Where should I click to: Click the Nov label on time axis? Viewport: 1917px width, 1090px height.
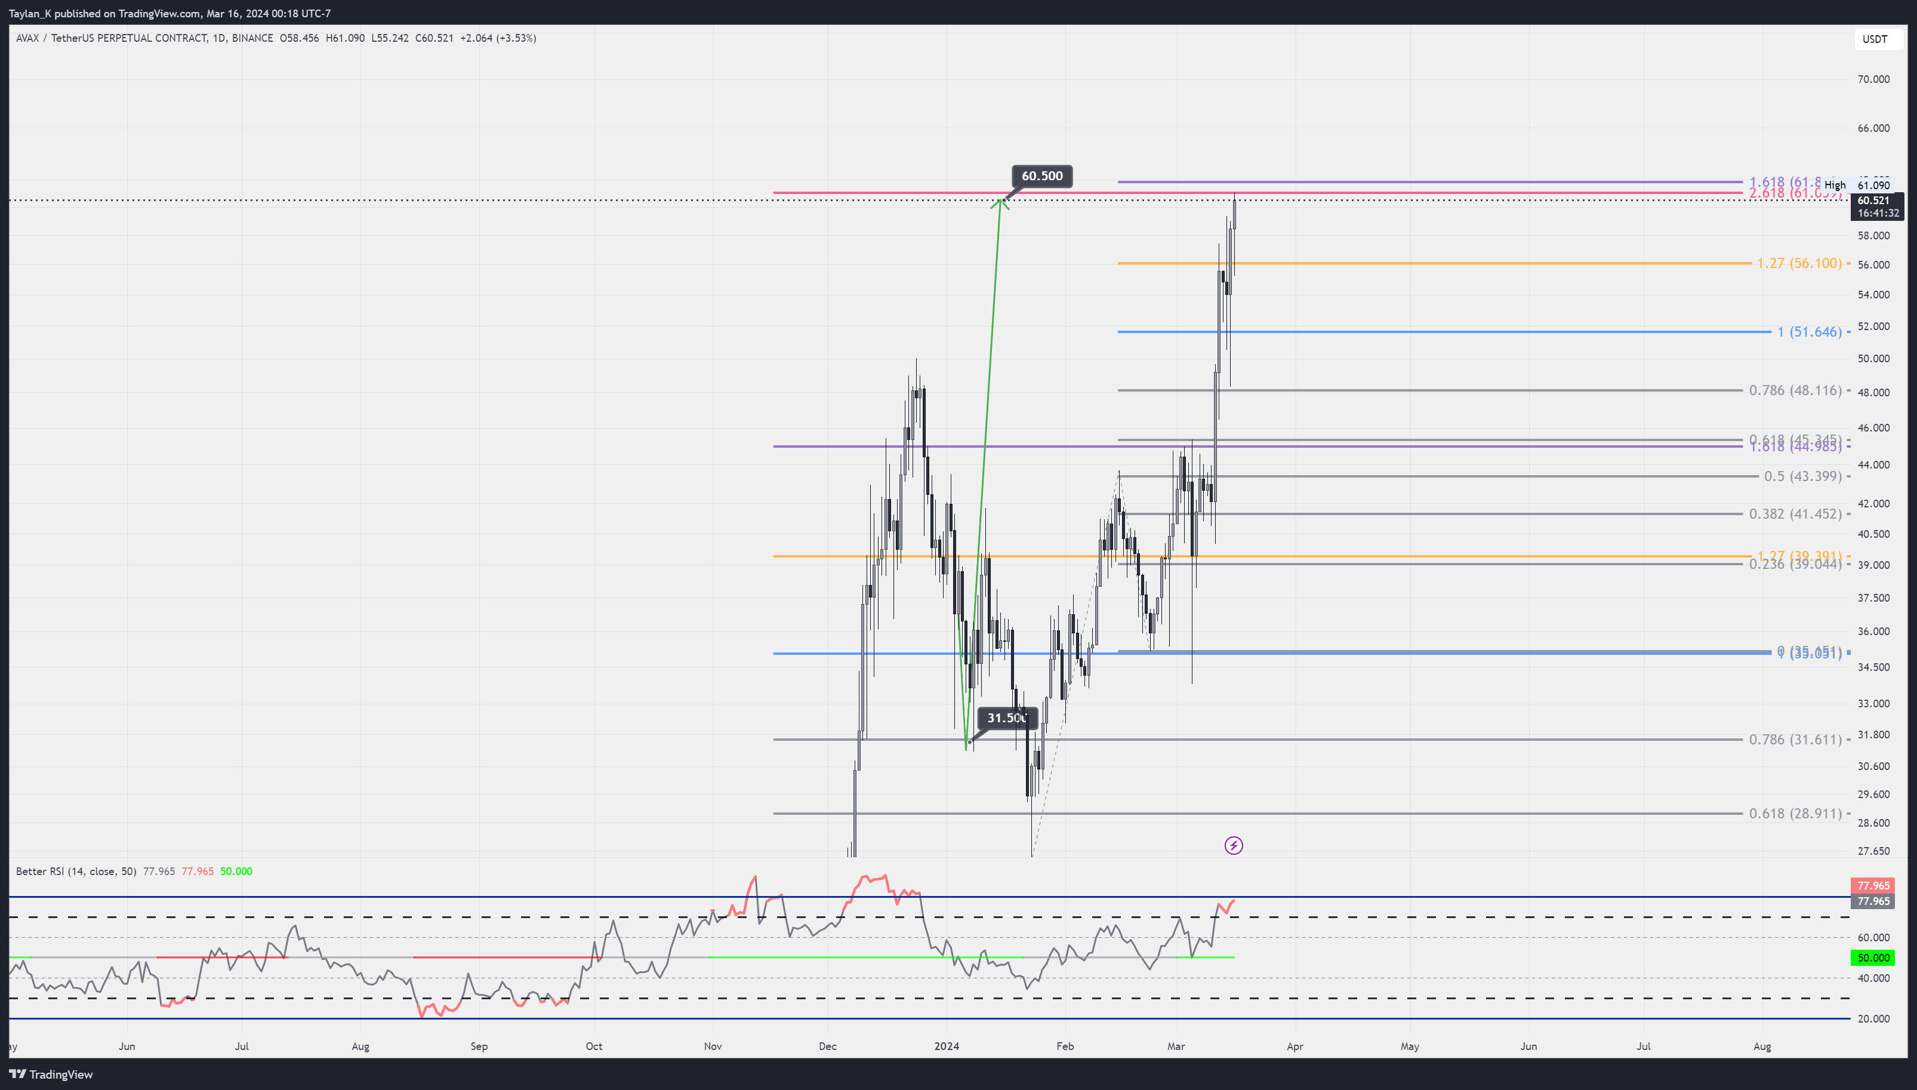click(x=713, y=1046)
